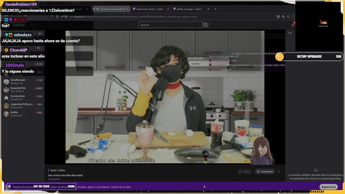Click Conterstine's avatar icon
The image size is (345, 194).
pyautogui.click(x=6, y=98)
